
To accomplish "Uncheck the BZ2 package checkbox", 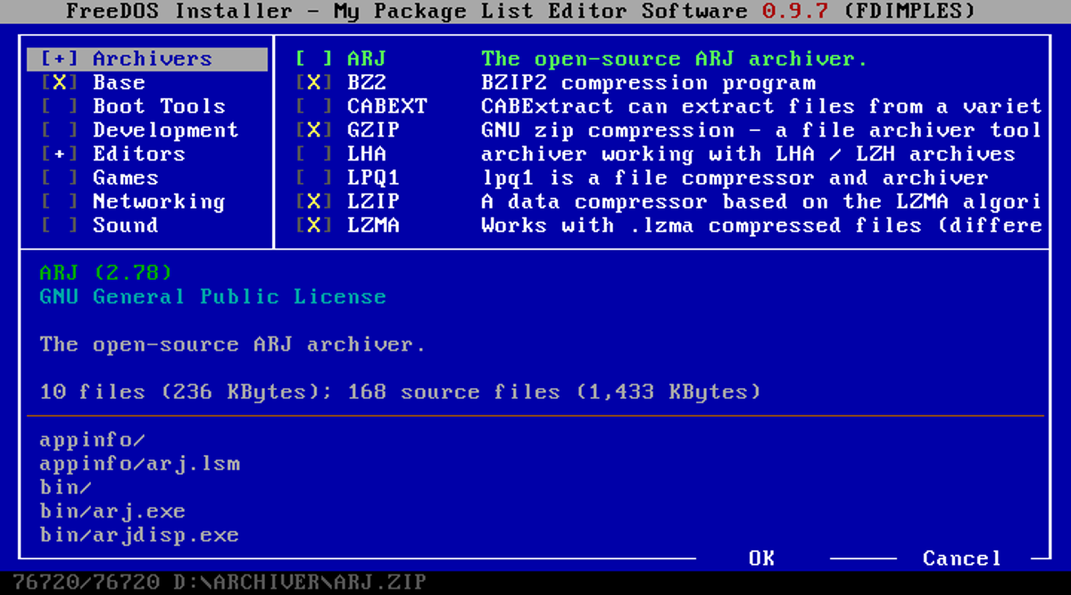I will click(314, 83).
